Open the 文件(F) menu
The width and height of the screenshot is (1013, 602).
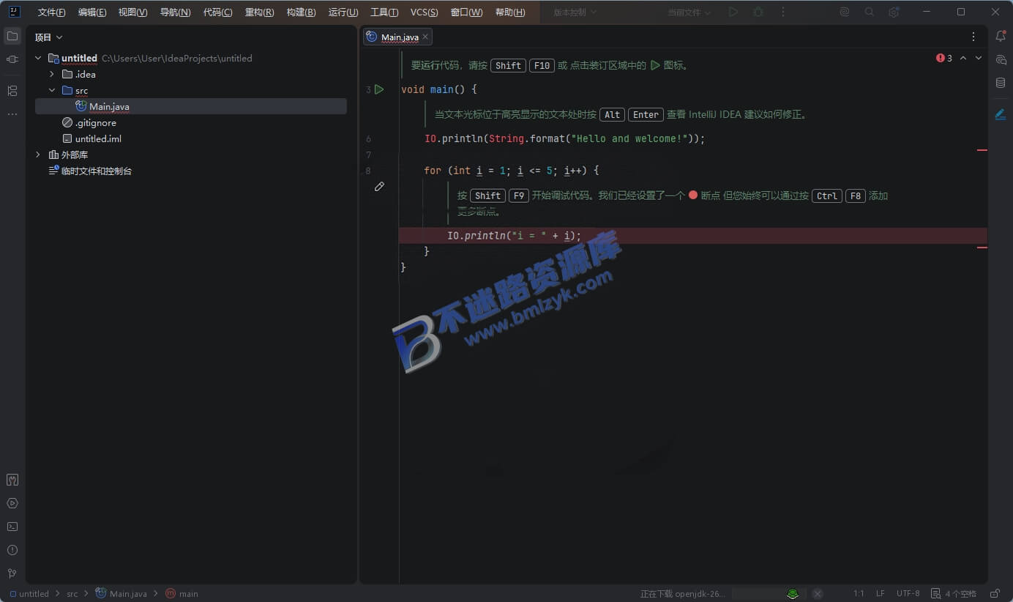[51, 12]
